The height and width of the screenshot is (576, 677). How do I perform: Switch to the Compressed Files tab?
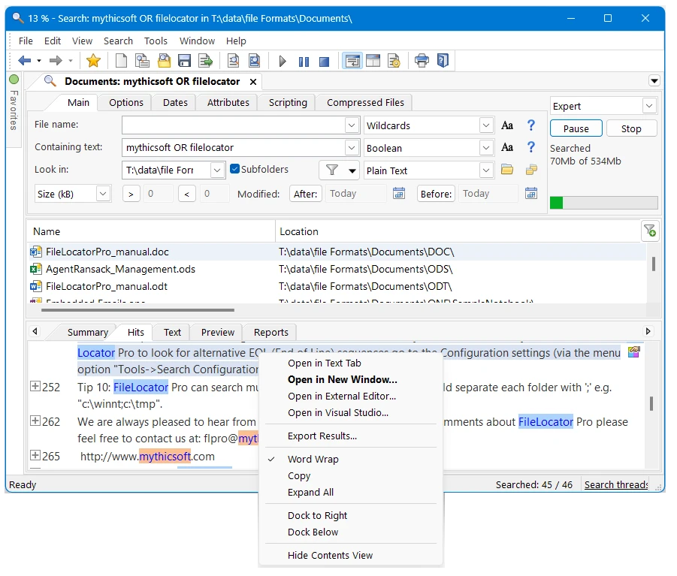[365, 103]
